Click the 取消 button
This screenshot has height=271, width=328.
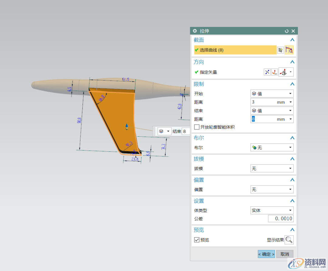(285, 254)
